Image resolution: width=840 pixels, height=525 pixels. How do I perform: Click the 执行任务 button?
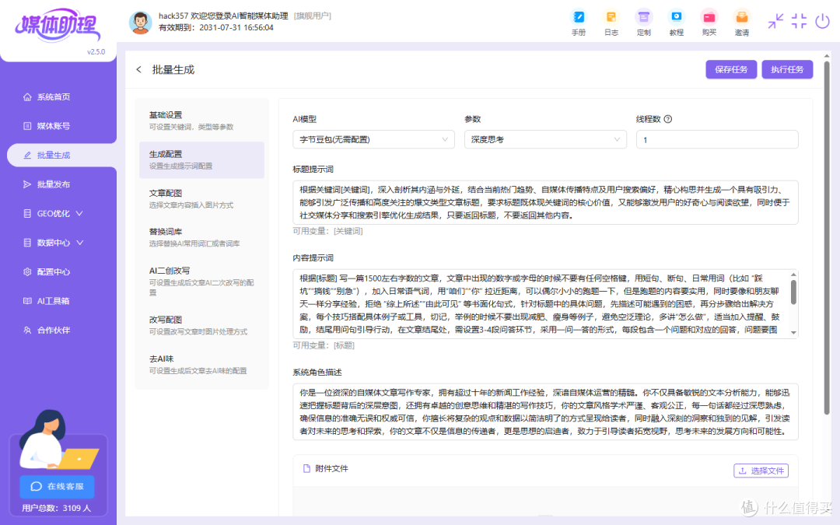pyautogui.click(x=787, y=70)
